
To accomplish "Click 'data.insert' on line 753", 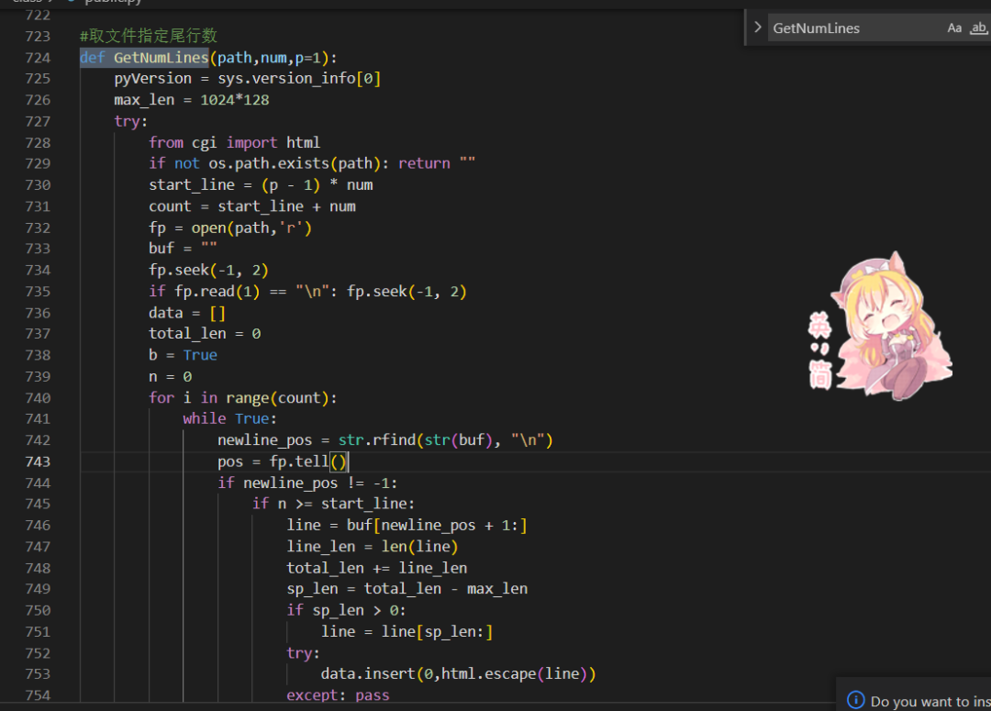I will [x=368, y=674].
